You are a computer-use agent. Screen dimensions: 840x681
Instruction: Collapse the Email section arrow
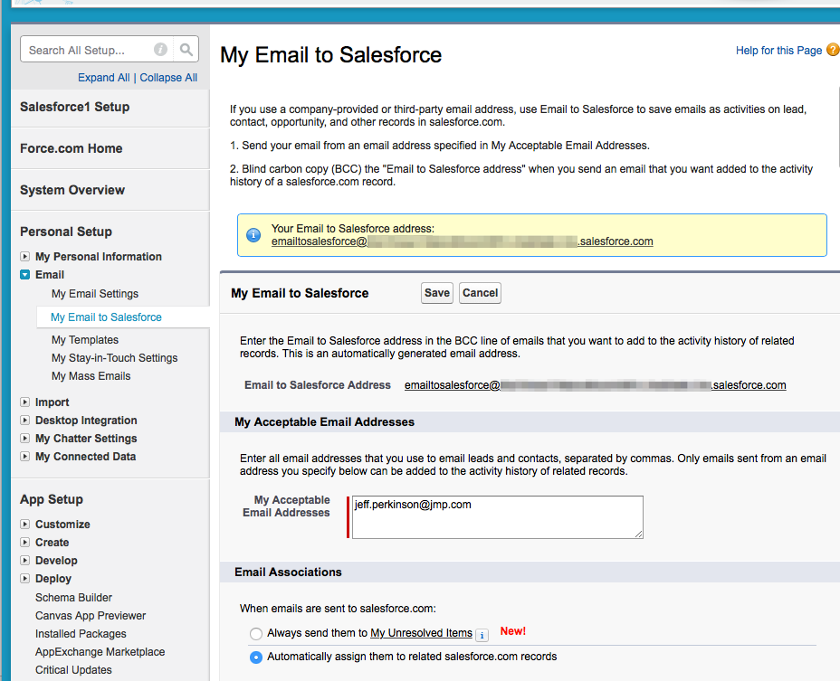pyautogui.click(x=24, y=275)
